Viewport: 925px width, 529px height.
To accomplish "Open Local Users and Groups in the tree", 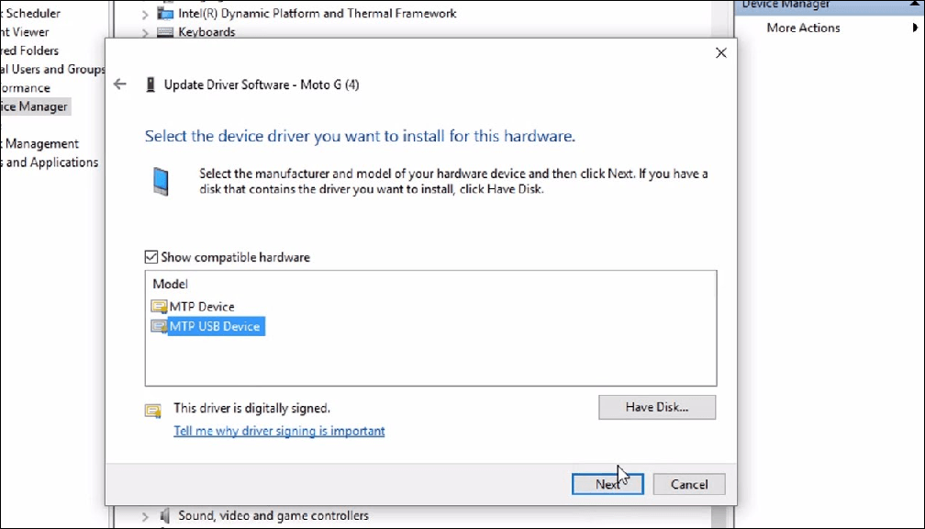I will (52, 69).
